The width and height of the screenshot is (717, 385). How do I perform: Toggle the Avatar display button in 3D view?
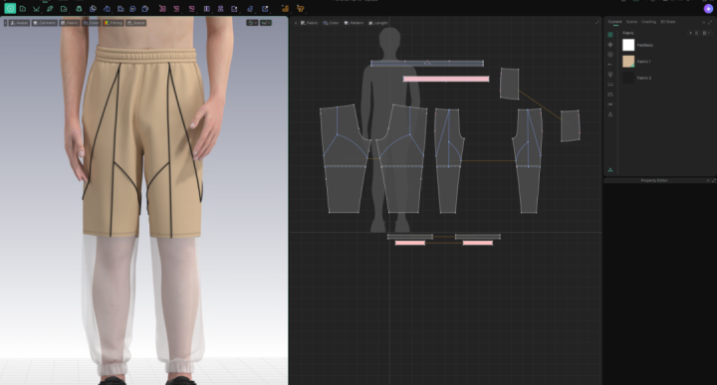(19, 22)
